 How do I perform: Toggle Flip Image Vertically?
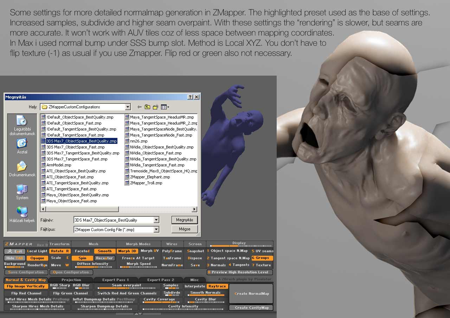[x=26, y=286]
